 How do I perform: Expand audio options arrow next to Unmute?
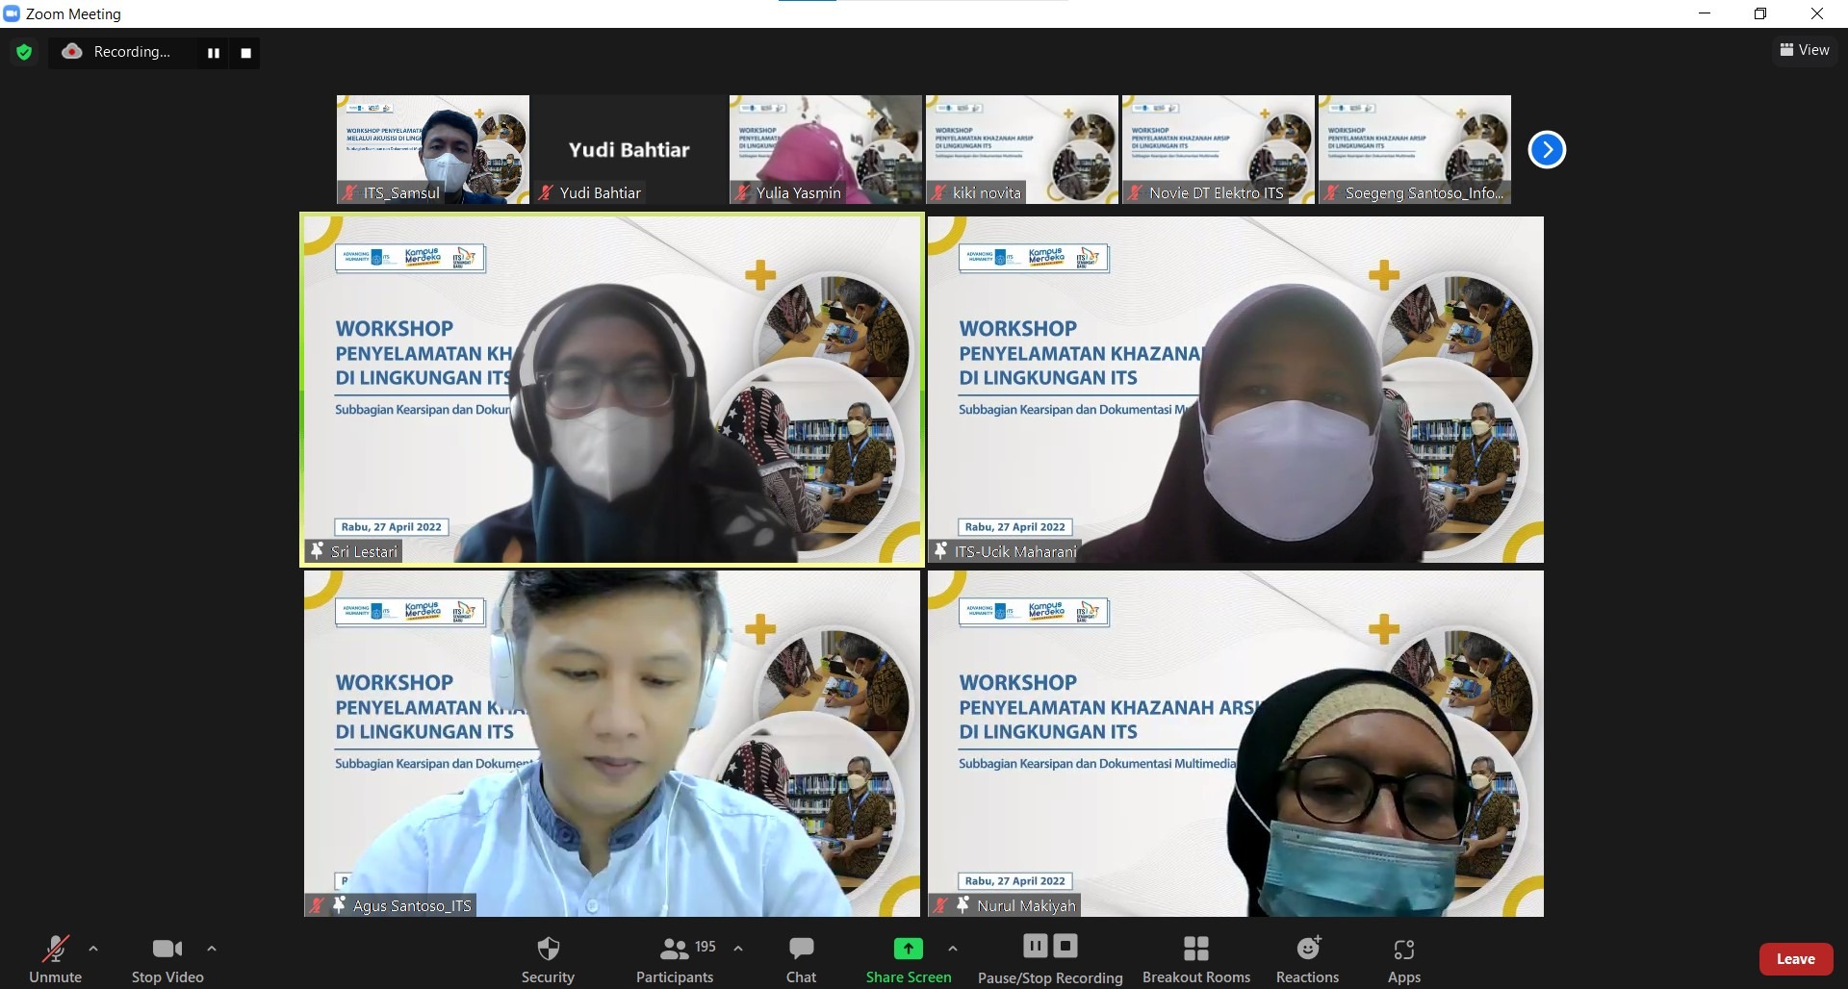point(93,949)
